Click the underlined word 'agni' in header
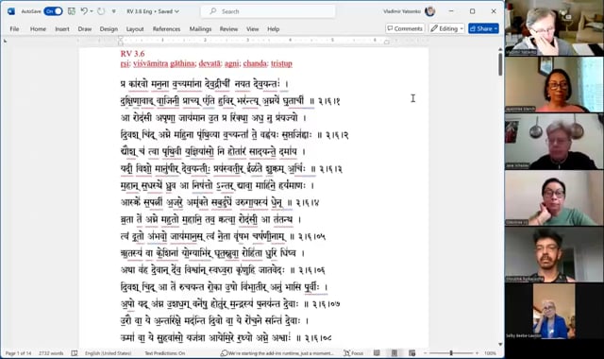Image resolution: width=604 pixels, height=359 pixels. point(231,63)
